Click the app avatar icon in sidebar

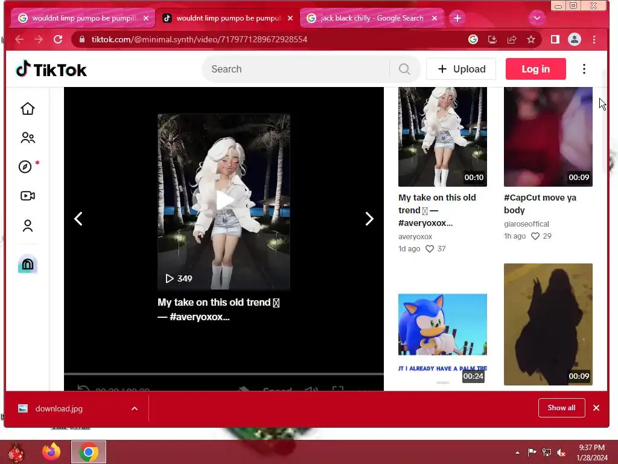[28, 264]
